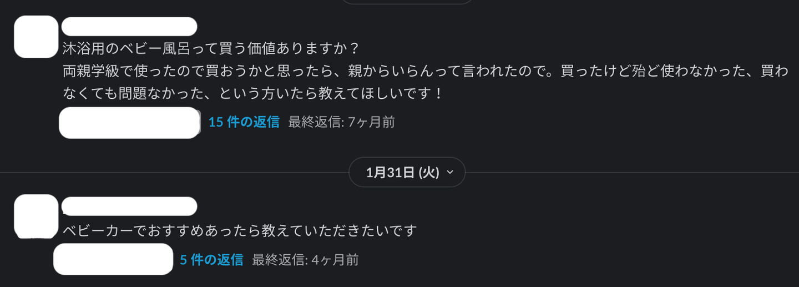Open the 5 件の返信 thread link
This screenshot has width=799, height=287.
pos(211,259)
